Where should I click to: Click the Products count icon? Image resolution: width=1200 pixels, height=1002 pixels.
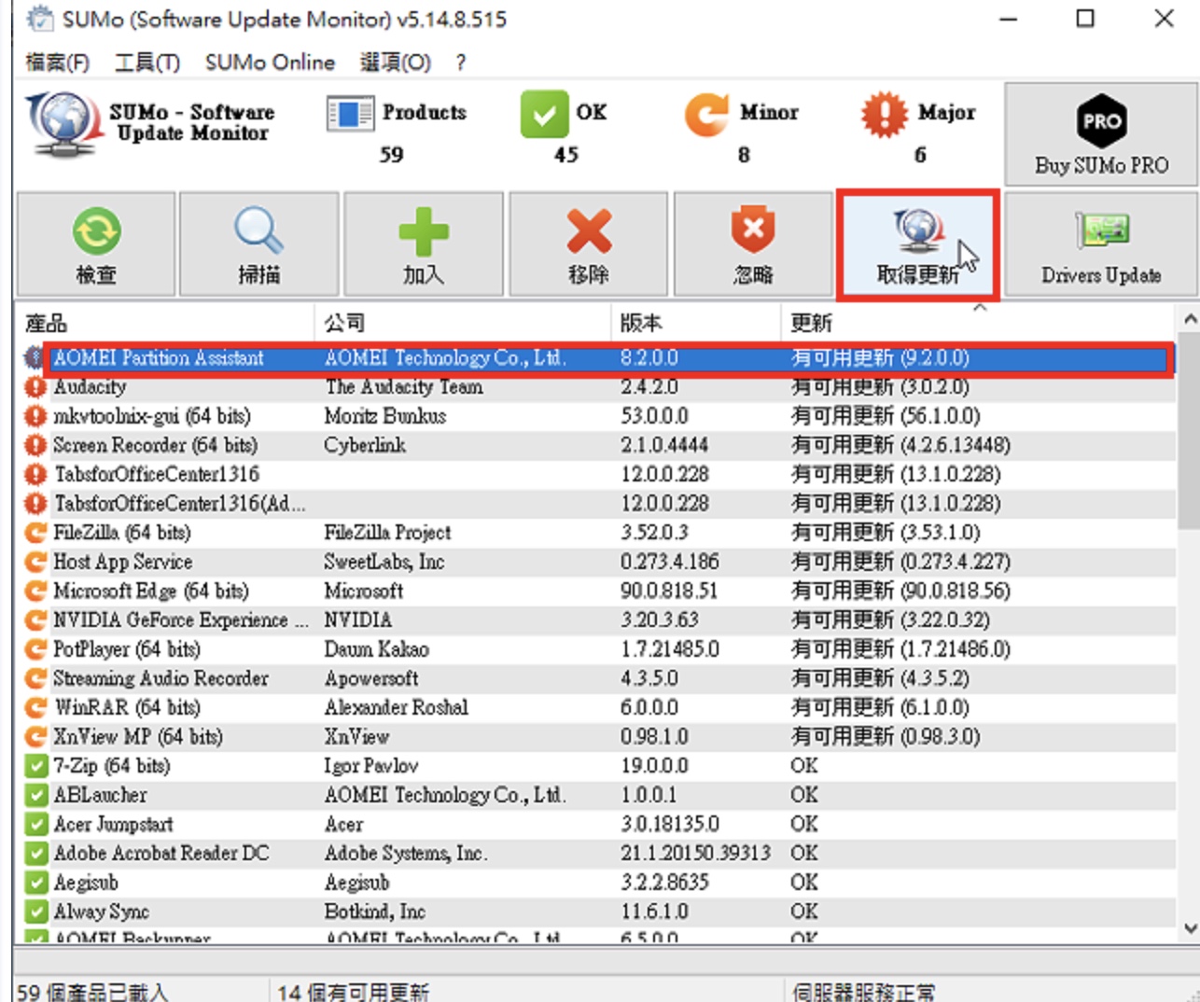(x=350, y=114)
